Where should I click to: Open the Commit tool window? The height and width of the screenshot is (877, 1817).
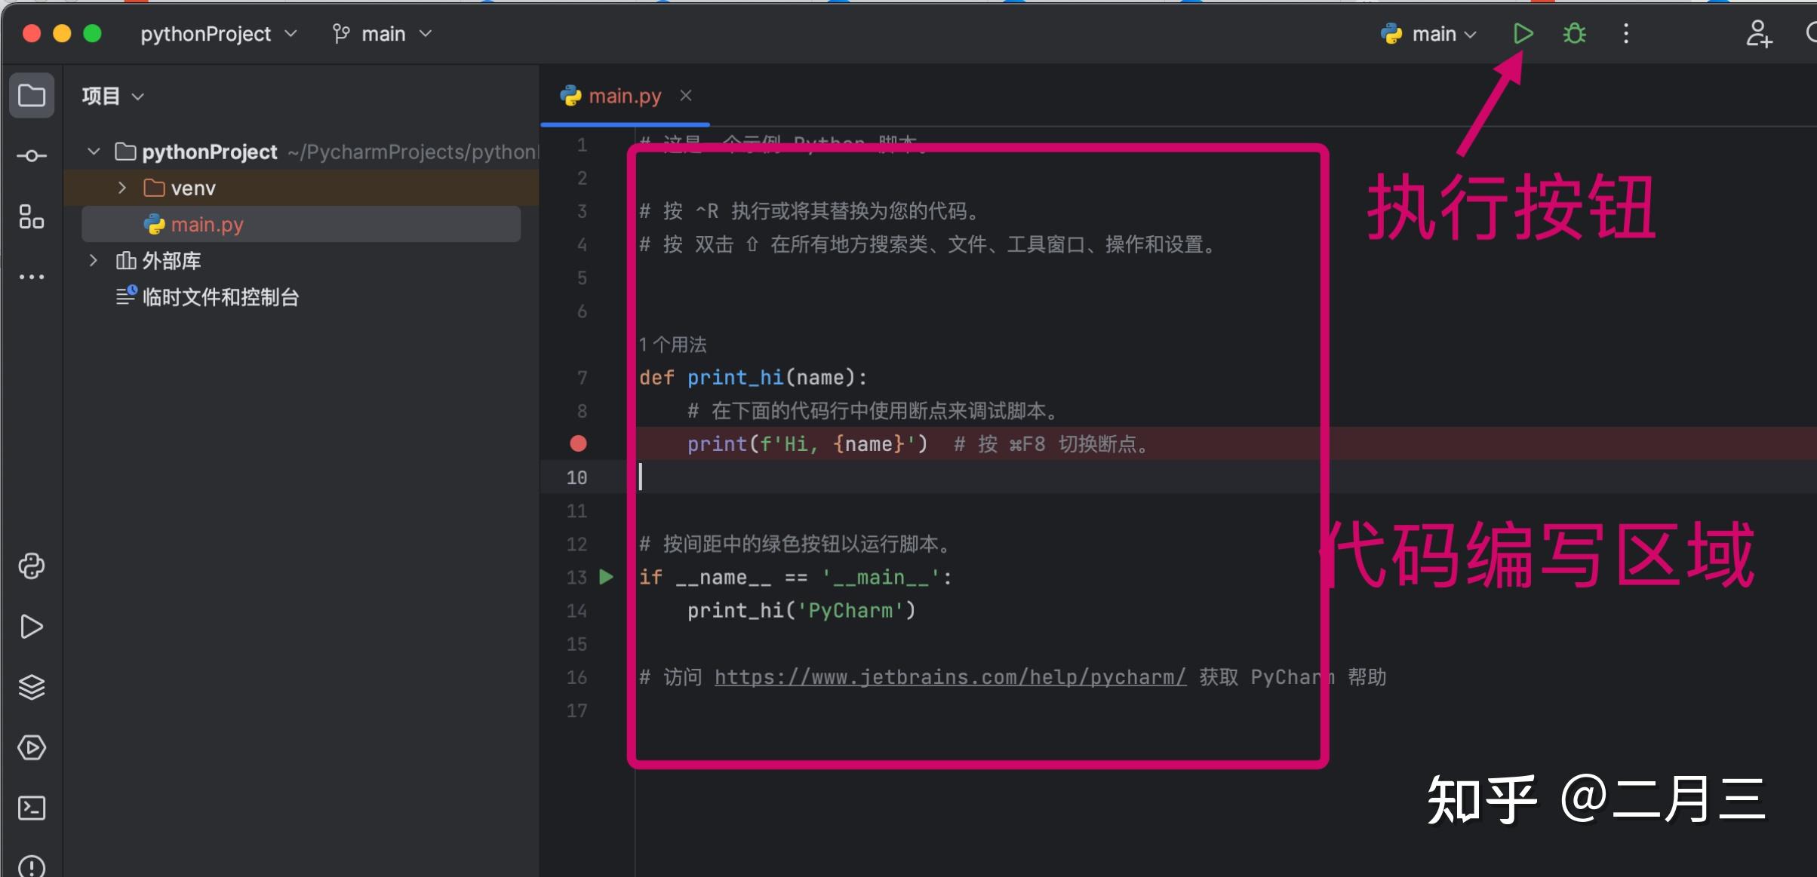click(x=31, y=155)
